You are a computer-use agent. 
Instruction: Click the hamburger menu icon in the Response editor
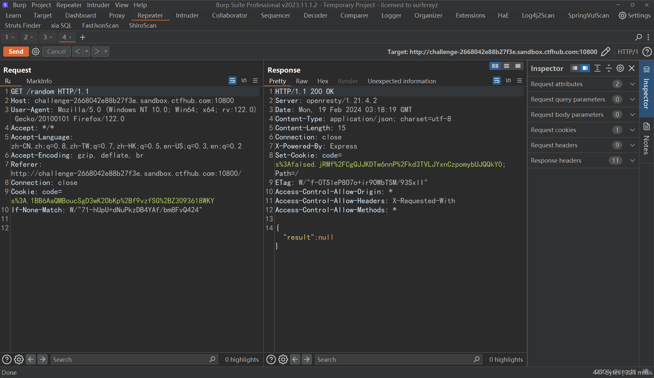[x=519, y=80]
